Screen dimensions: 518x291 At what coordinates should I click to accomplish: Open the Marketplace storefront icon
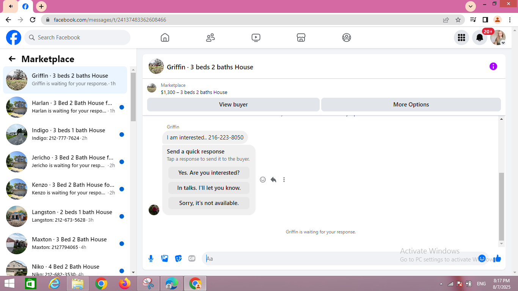coord(301,38)
